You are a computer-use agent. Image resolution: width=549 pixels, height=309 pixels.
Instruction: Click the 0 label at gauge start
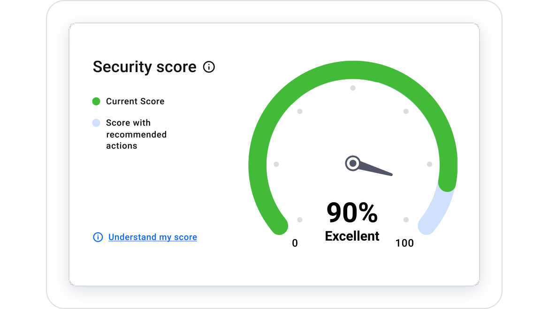pos(295,243)
